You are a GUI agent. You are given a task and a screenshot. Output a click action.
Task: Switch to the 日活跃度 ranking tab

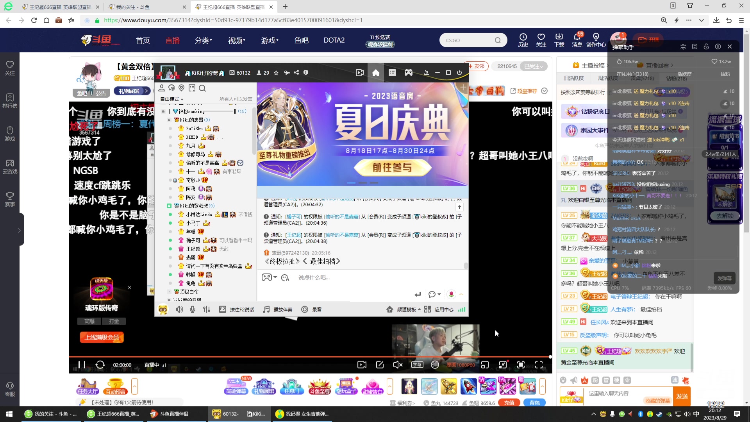tap(573, 78)
